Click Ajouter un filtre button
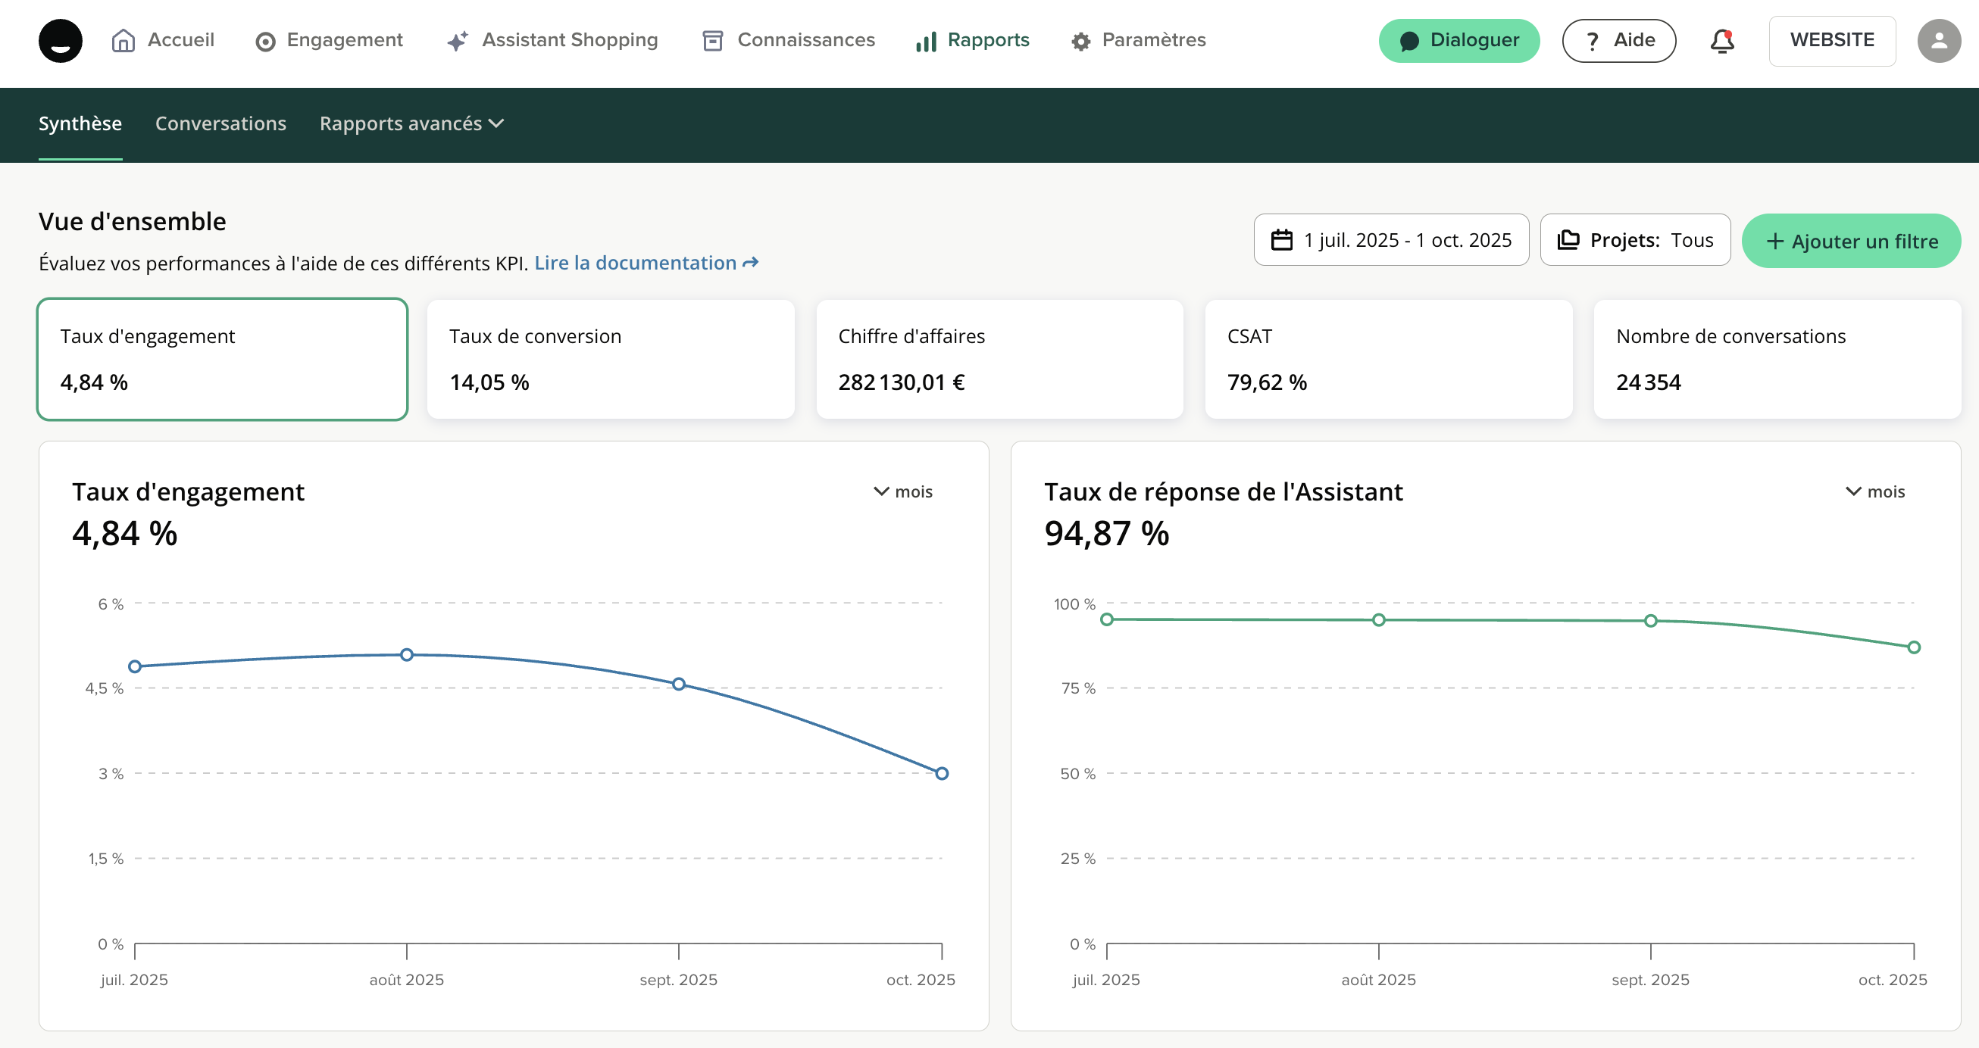The image size is (1979, 1048). point(1851,241)
